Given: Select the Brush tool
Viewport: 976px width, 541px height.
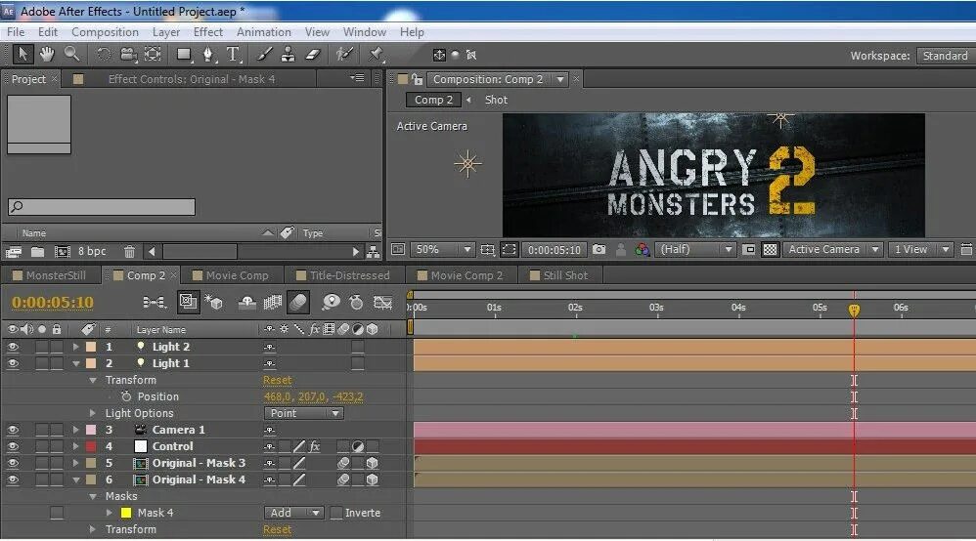Looking at the screenshot, I should 265,55.
